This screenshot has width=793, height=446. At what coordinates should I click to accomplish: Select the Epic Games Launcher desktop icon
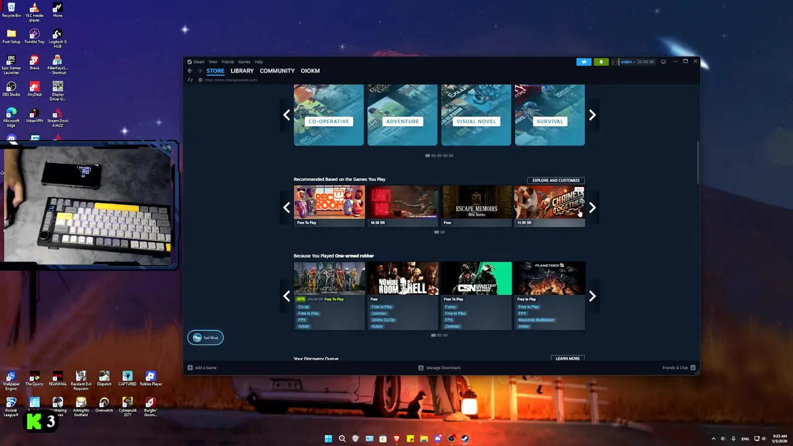[x=11, y=64]
